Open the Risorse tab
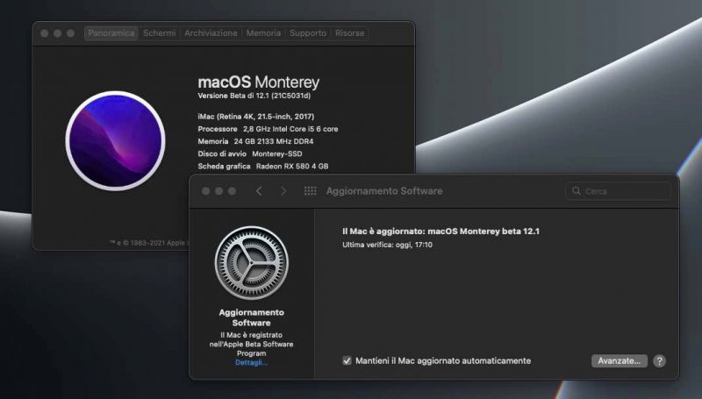The height and width of the screenshot is (399, 702). pyautogui.click(x=349, y=33)
